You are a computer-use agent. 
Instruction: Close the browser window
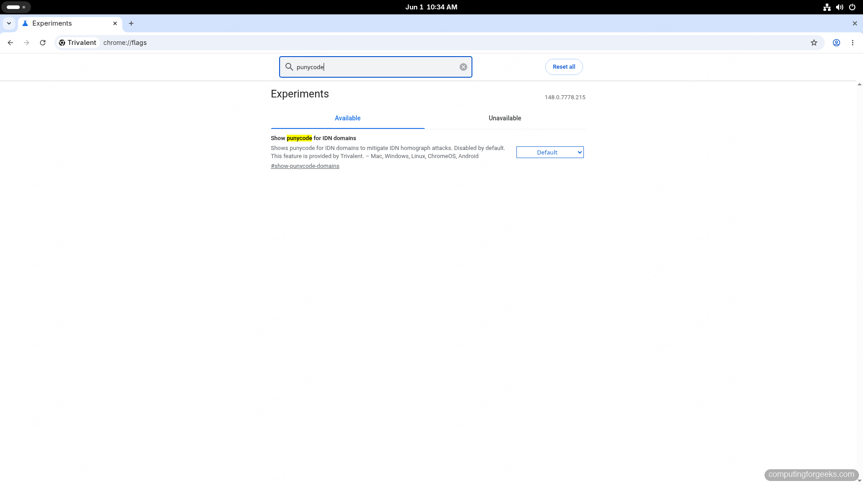coord(855,23)
